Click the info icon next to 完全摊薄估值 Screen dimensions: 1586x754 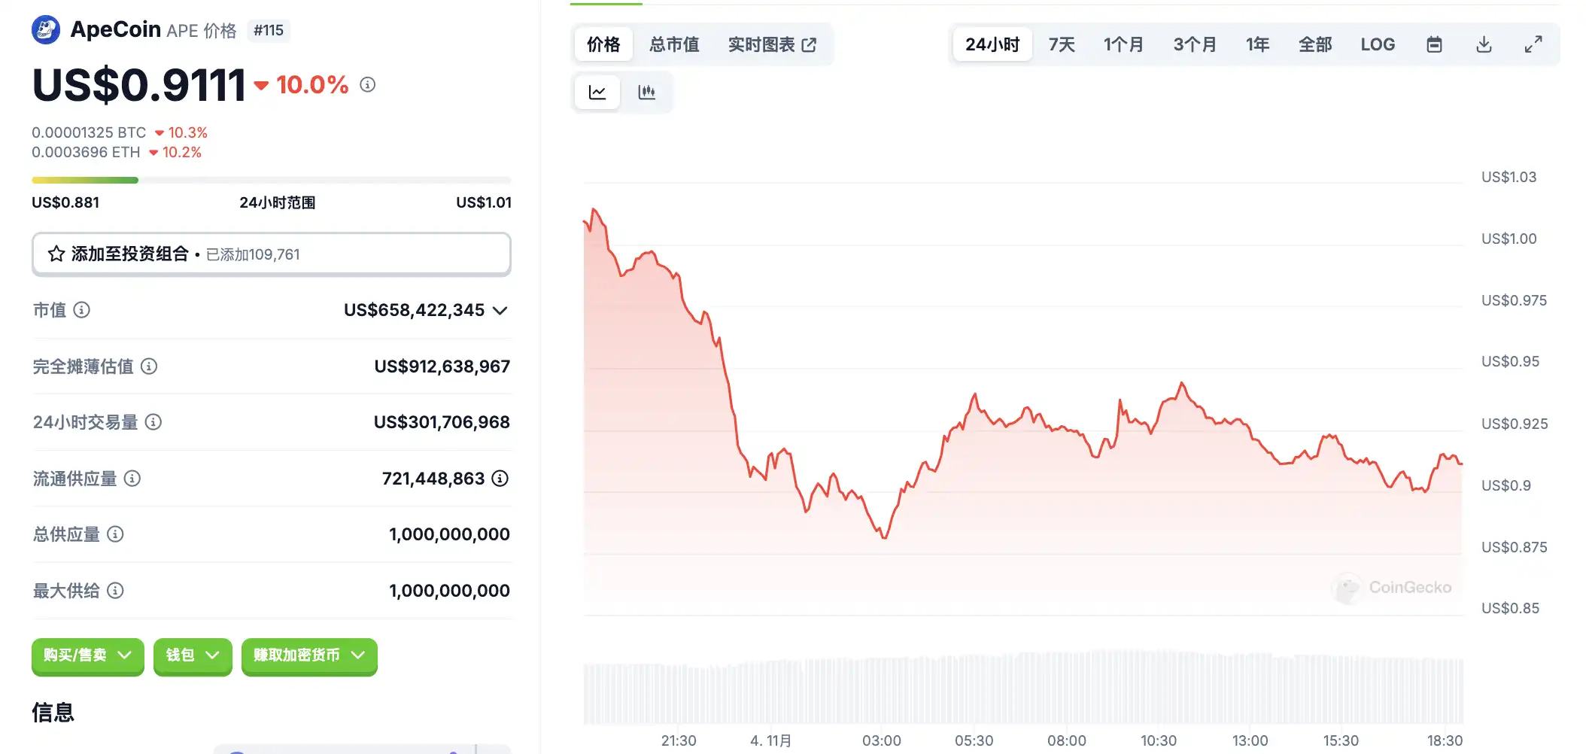click(x=149, y=366)
